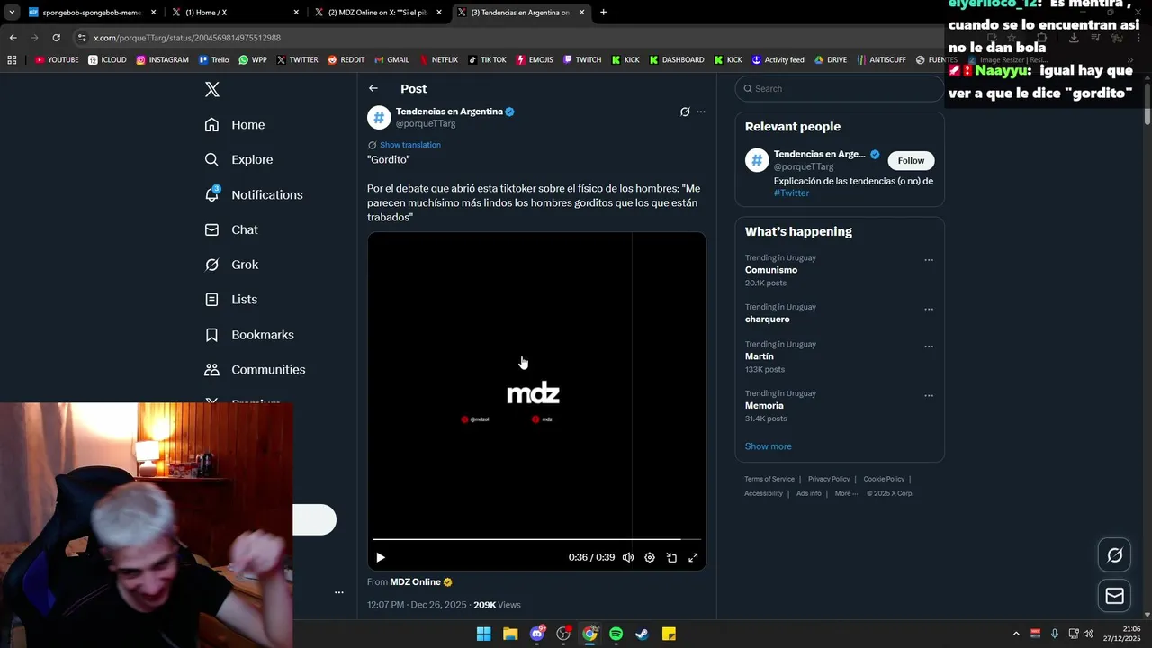Reload the page

pos(56,38)
